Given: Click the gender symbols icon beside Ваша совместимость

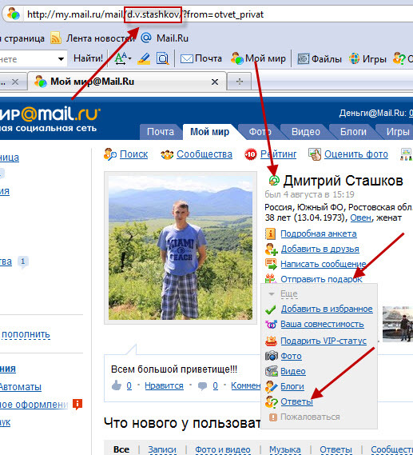Looking at the screenshot, I should pos(271,324).
